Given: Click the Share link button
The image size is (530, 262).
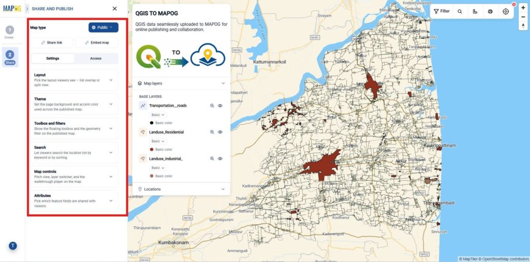Looking at the screenshot, I should [x=52, y=42].
